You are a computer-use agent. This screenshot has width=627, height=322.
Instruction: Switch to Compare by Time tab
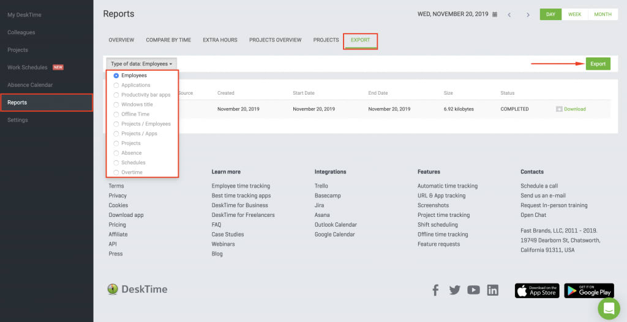pos(168,40)
